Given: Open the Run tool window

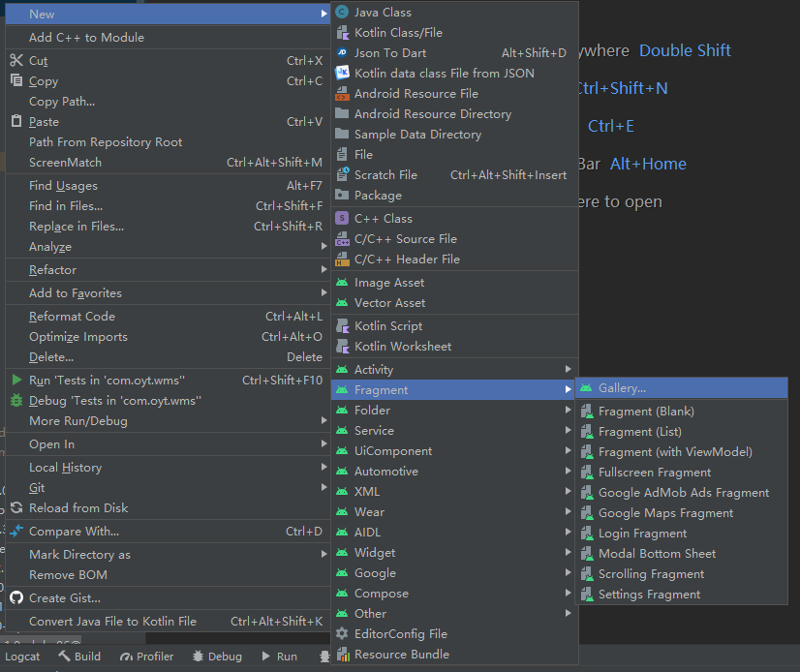Looking at the screenshot, I should [280, 657].
